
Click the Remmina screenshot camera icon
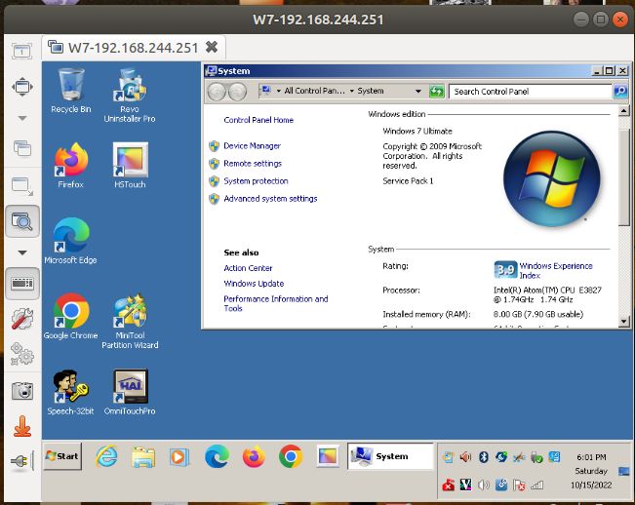coord(21,391)
